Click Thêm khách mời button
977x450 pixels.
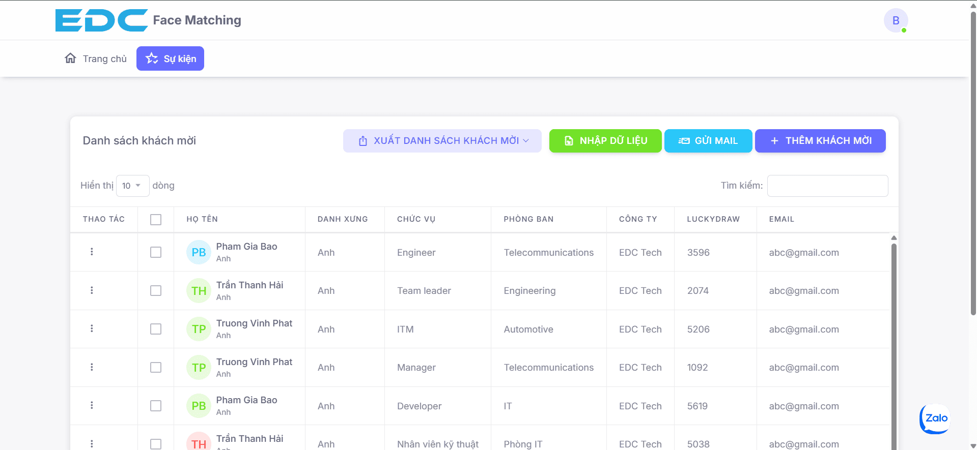(x=820, y=141)
